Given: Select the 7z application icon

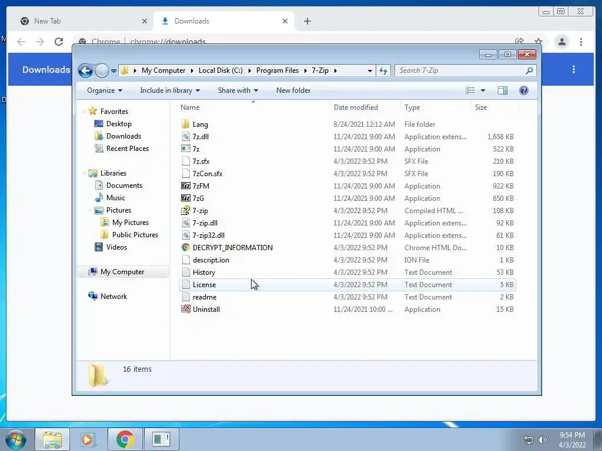Looking at the screenshot, I should point(185,149).
